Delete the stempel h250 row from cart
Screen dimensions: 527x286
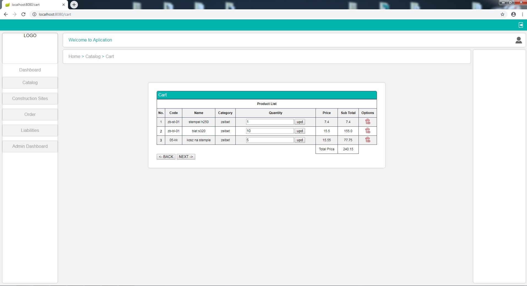click(368, 122)
